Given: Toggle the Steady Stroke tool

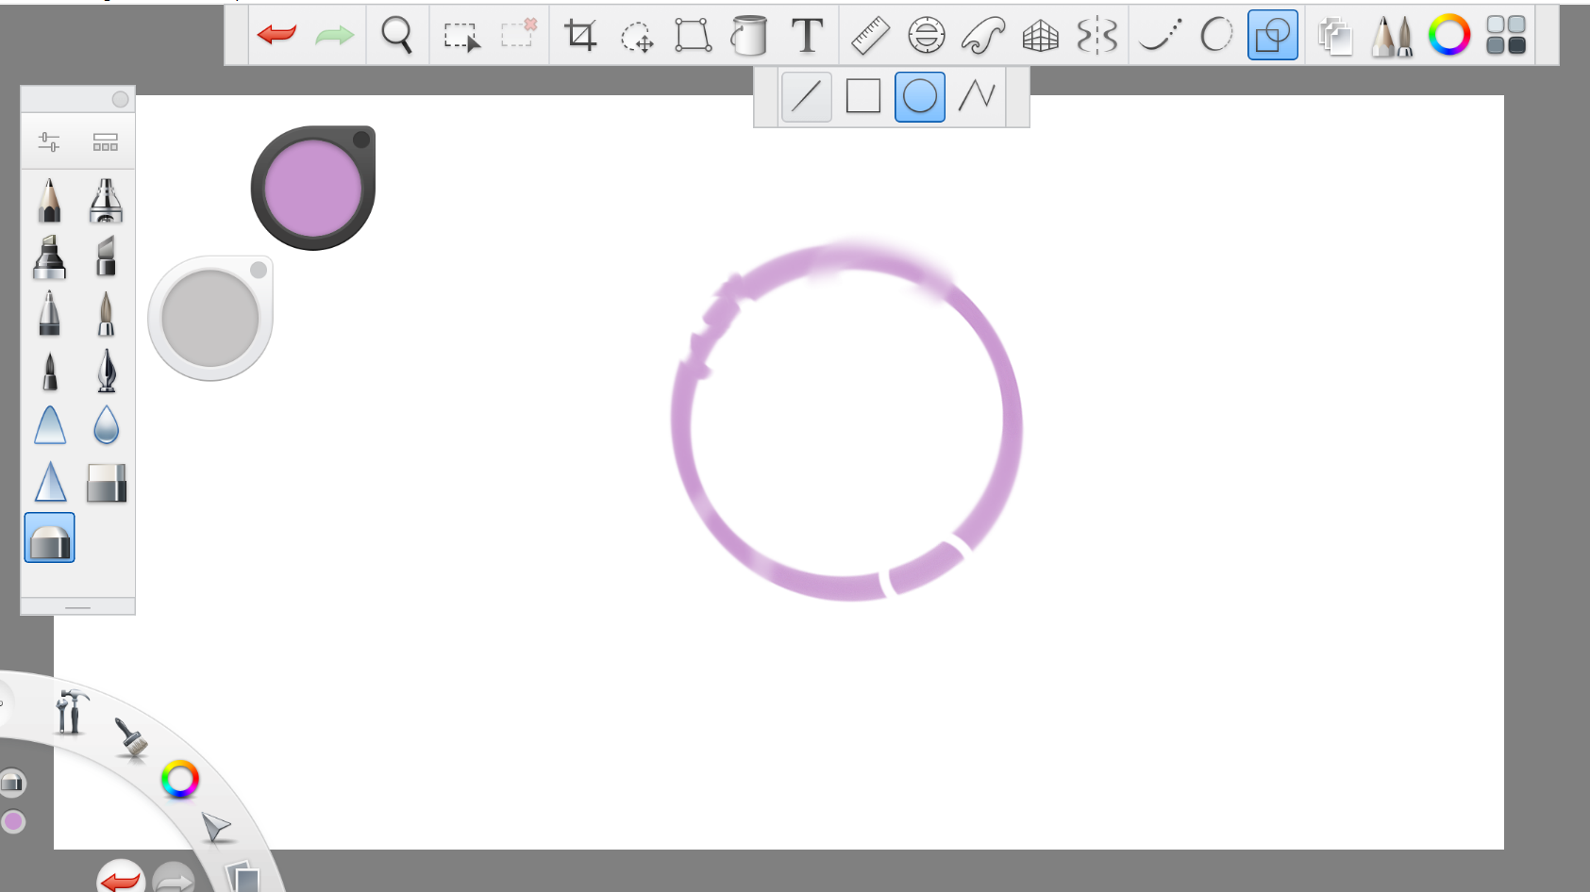Looking at the screenshot, I should (1161, 35).
